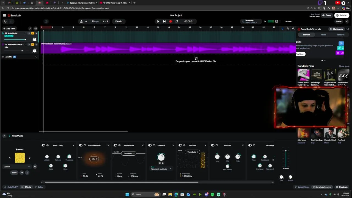Show info for DeEsser effect

coord(185,145)
